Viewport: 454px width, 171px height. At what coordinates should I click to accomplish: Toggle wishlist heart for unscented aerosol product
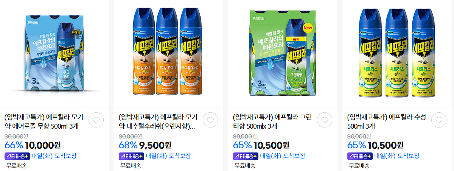click(x=96, y=120)
